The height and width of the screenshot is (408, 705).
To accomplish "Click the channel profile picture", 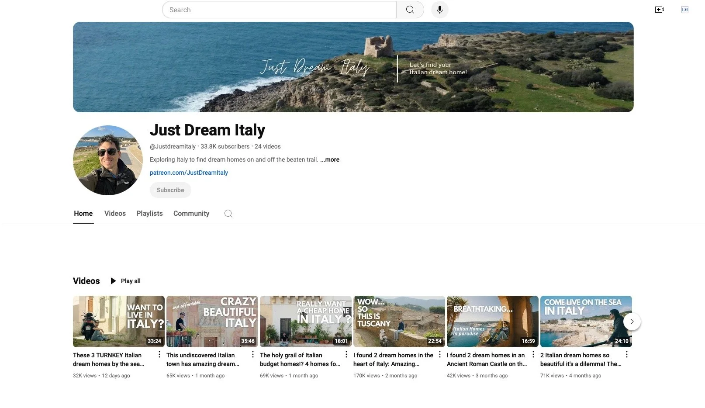I will pos(108,160).
